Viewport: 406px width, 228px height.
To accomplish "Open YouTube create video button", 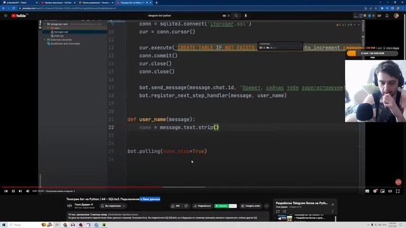I will pos(379,16).
